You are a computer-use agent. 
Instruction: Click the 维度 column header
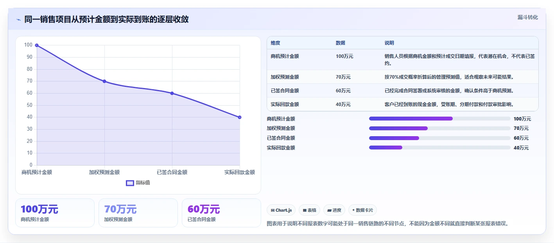pyautogui.click(x=275, y=43)
